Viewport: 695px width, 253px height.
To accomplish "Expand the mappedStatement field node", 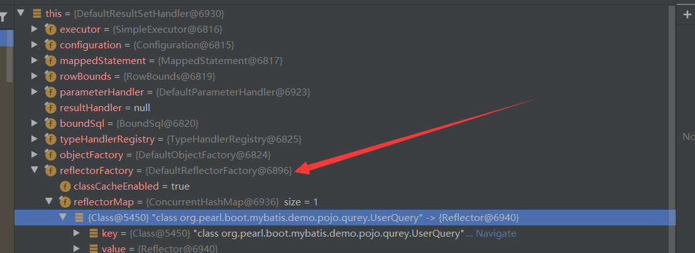I will 35,61.
